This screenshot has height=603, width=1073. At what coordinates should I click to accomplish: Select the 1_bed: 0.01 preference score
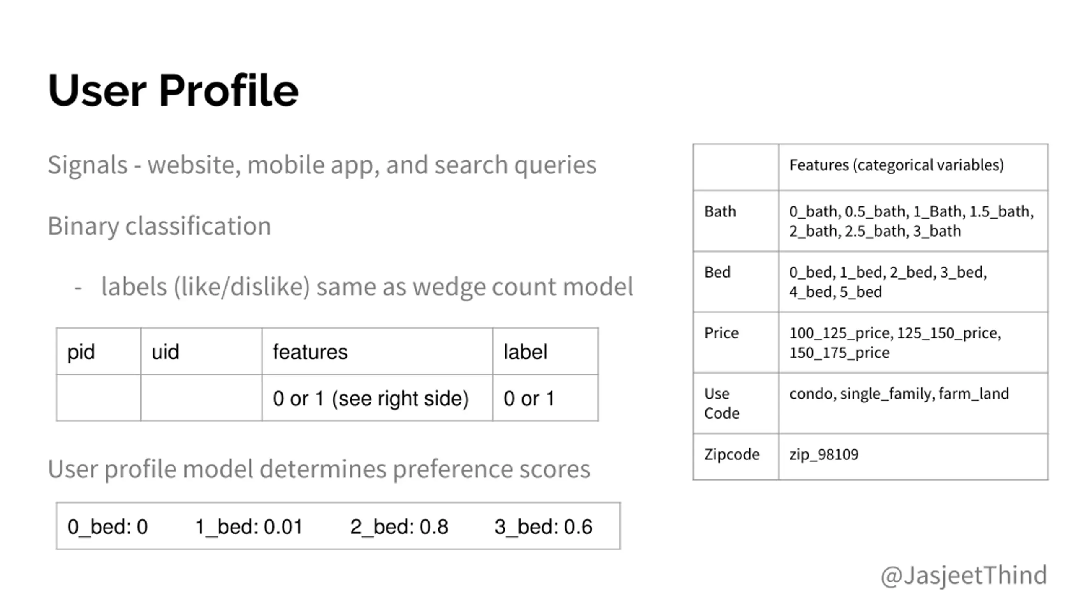click(x=249, y=527)
